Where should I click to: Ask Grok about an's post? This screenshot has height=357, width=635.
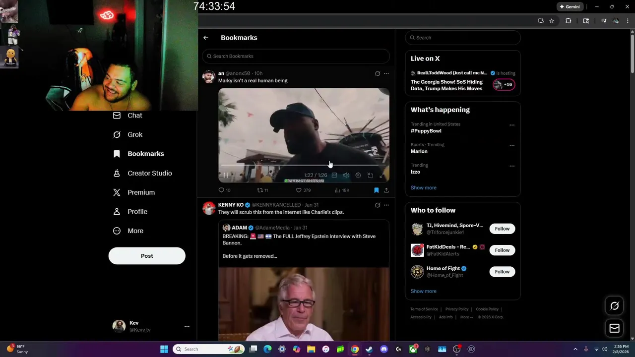tap(378, 73)
